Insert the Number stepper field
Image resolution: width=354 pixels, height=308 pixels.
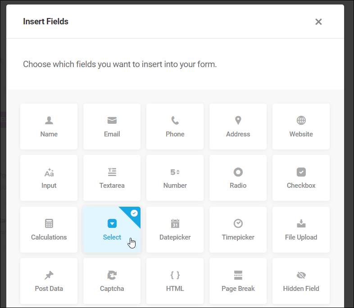[175, 178]
